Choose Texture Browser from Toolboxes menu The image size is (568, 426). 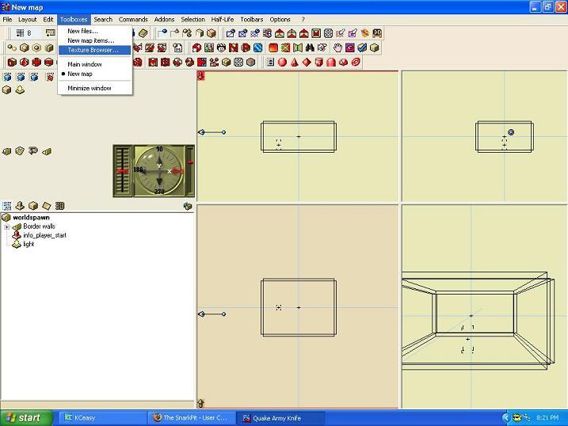[x=93, y=50]
